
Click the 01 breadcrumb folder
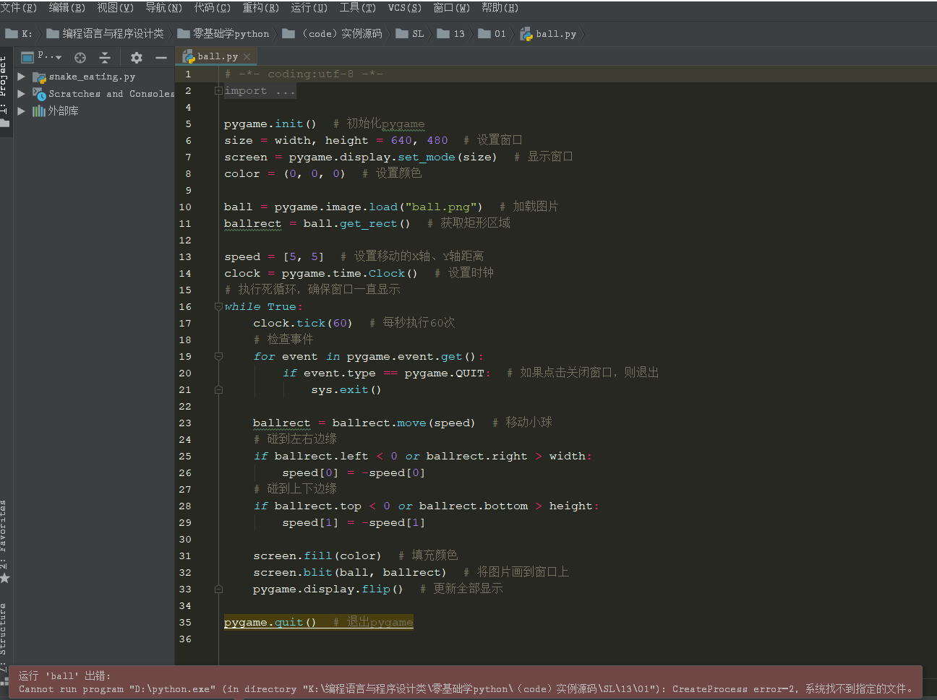click(492, 33)
